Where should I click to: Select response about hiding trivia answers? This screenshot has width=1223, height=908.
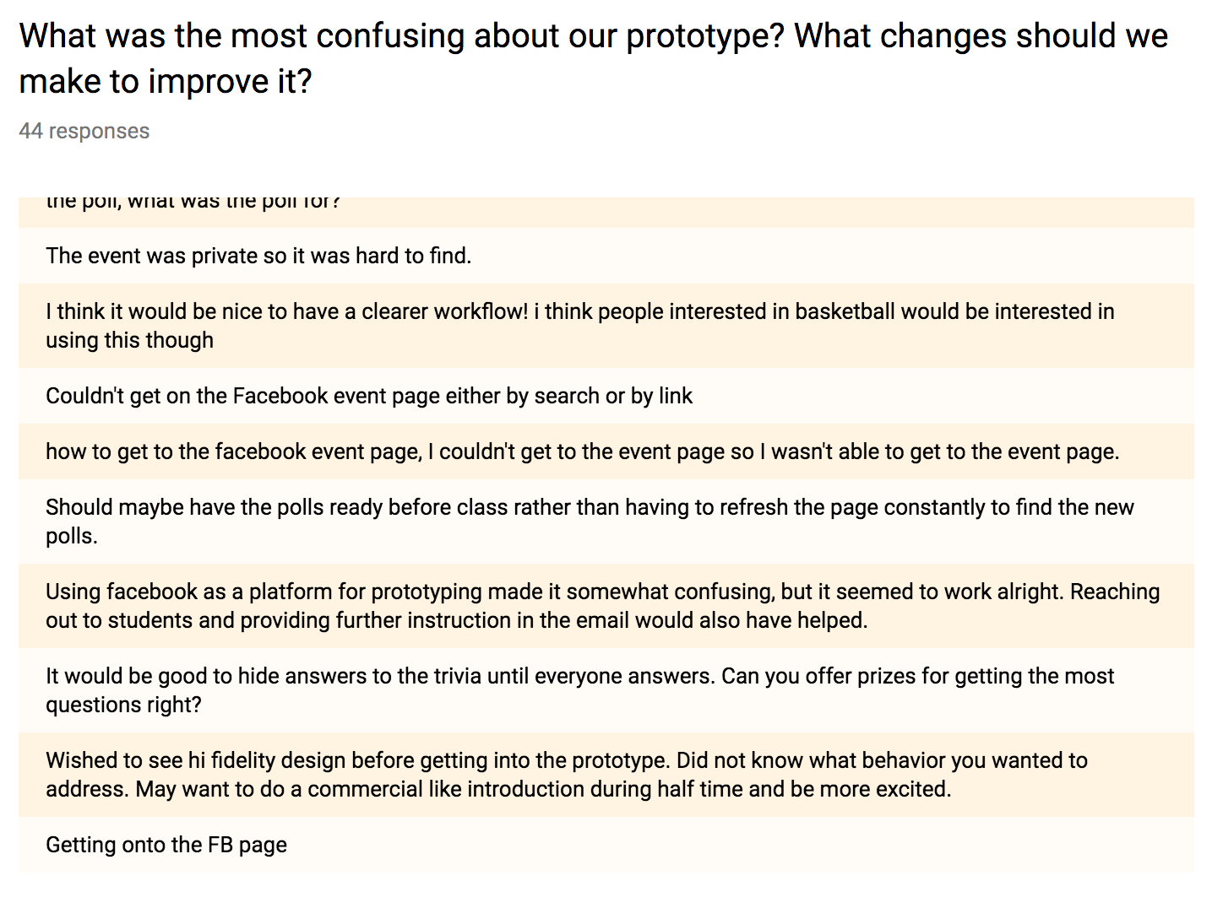[606, 690]
